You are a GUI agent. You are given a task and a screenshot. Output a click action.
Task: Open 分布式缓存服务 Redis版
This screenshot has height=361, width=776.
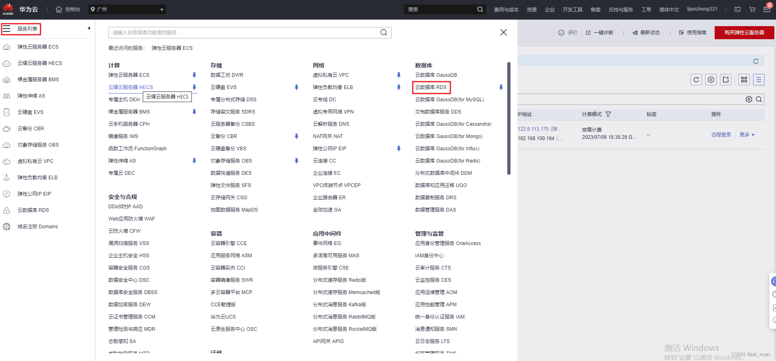tap(340, 280)
